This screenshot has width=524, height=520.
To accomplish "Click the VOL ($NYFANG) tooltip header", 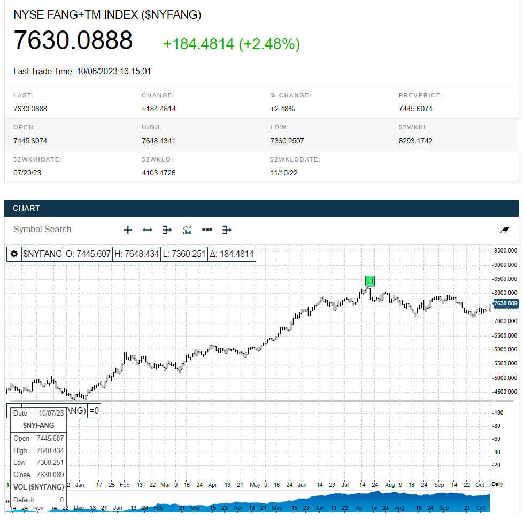I will pos(38,487).
